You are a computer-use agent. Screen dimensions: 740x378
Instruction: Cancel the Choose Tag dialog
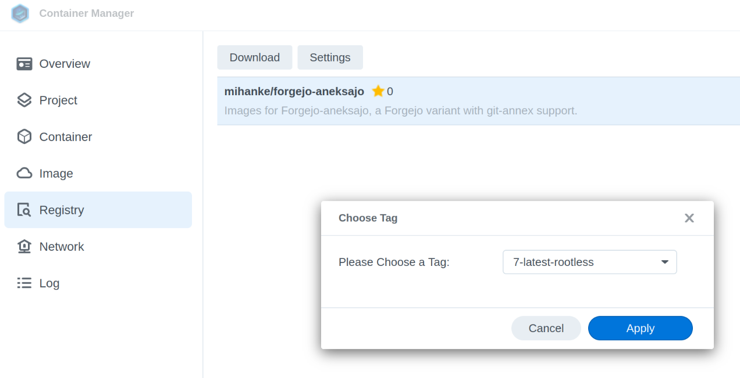tap(546, 328)
